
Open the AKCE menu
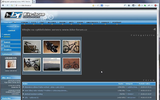pos(71,22)
